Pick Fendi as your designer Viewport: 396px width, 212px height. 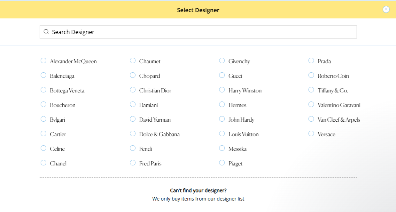pos(132,148)
